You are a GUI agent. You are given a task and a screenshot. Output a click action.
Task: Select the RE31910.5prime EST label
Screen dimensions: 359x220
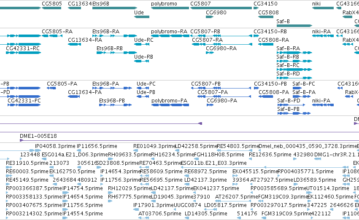(x=27, y=163)
